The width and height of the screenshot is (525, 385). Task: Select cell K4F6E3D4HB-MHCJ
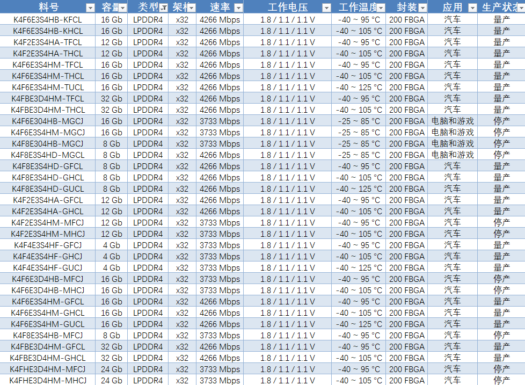click(48, 290)
